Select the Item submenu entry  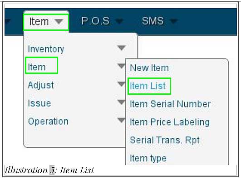(37, 67)
